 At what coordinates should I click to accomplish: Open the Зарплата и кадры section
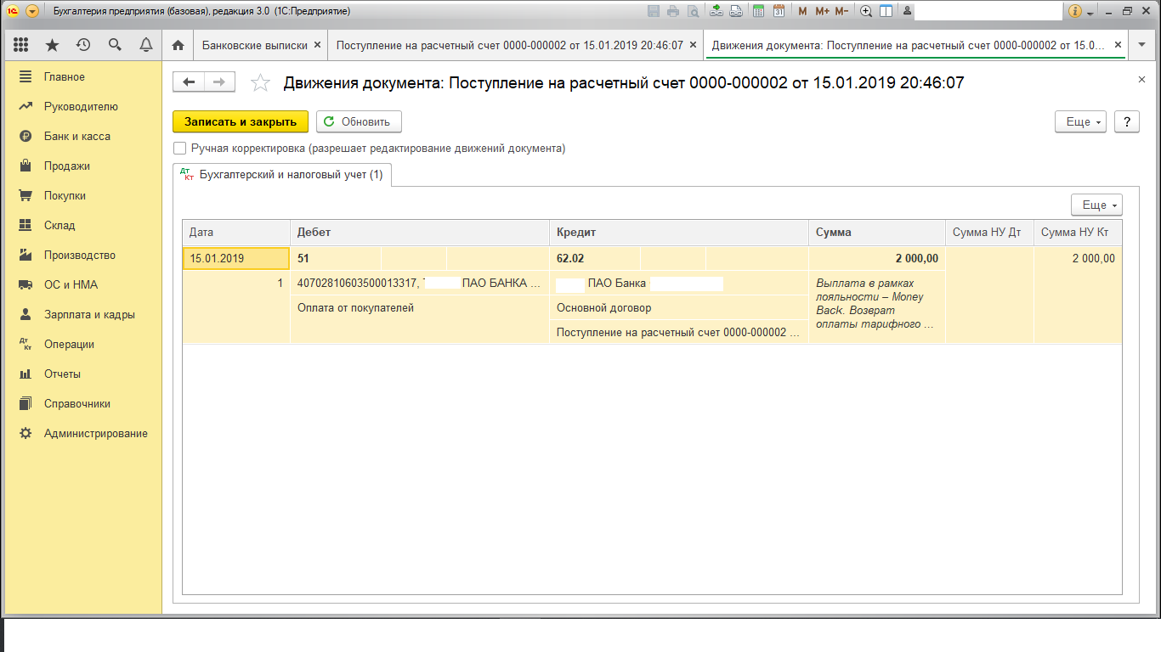pos(89,314)
